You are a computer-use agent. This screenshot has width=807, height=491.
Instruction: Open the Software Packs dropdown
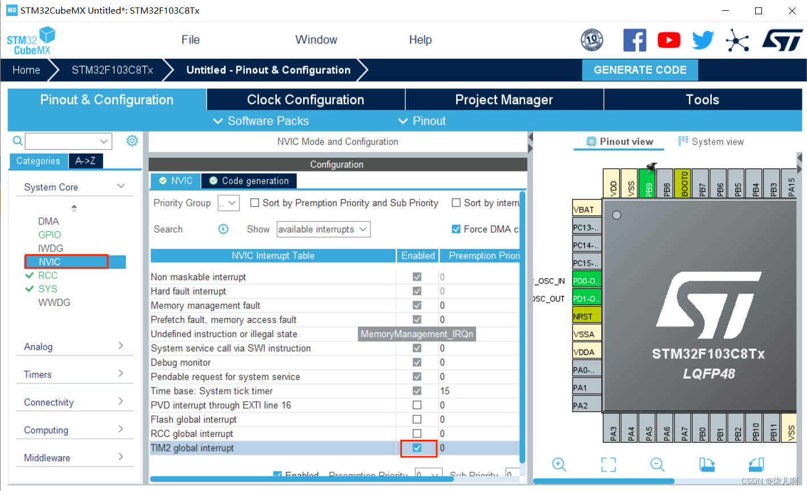click(261, 121)
